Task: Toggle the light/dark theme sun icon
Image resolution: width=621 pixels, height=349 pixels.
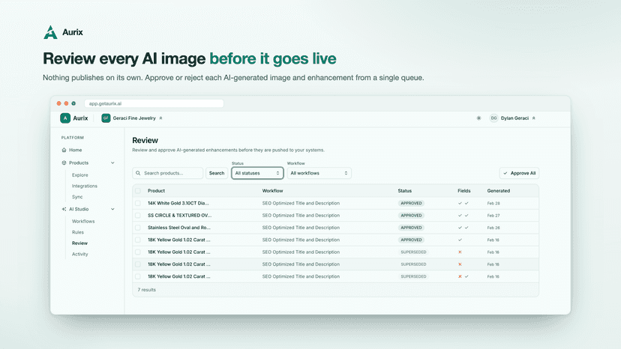Action: (478, 118)
